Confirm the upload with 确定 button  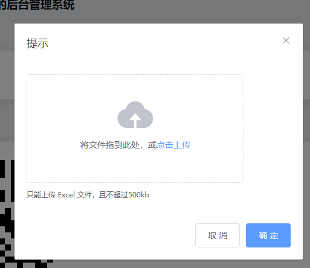tap(268, 235)
